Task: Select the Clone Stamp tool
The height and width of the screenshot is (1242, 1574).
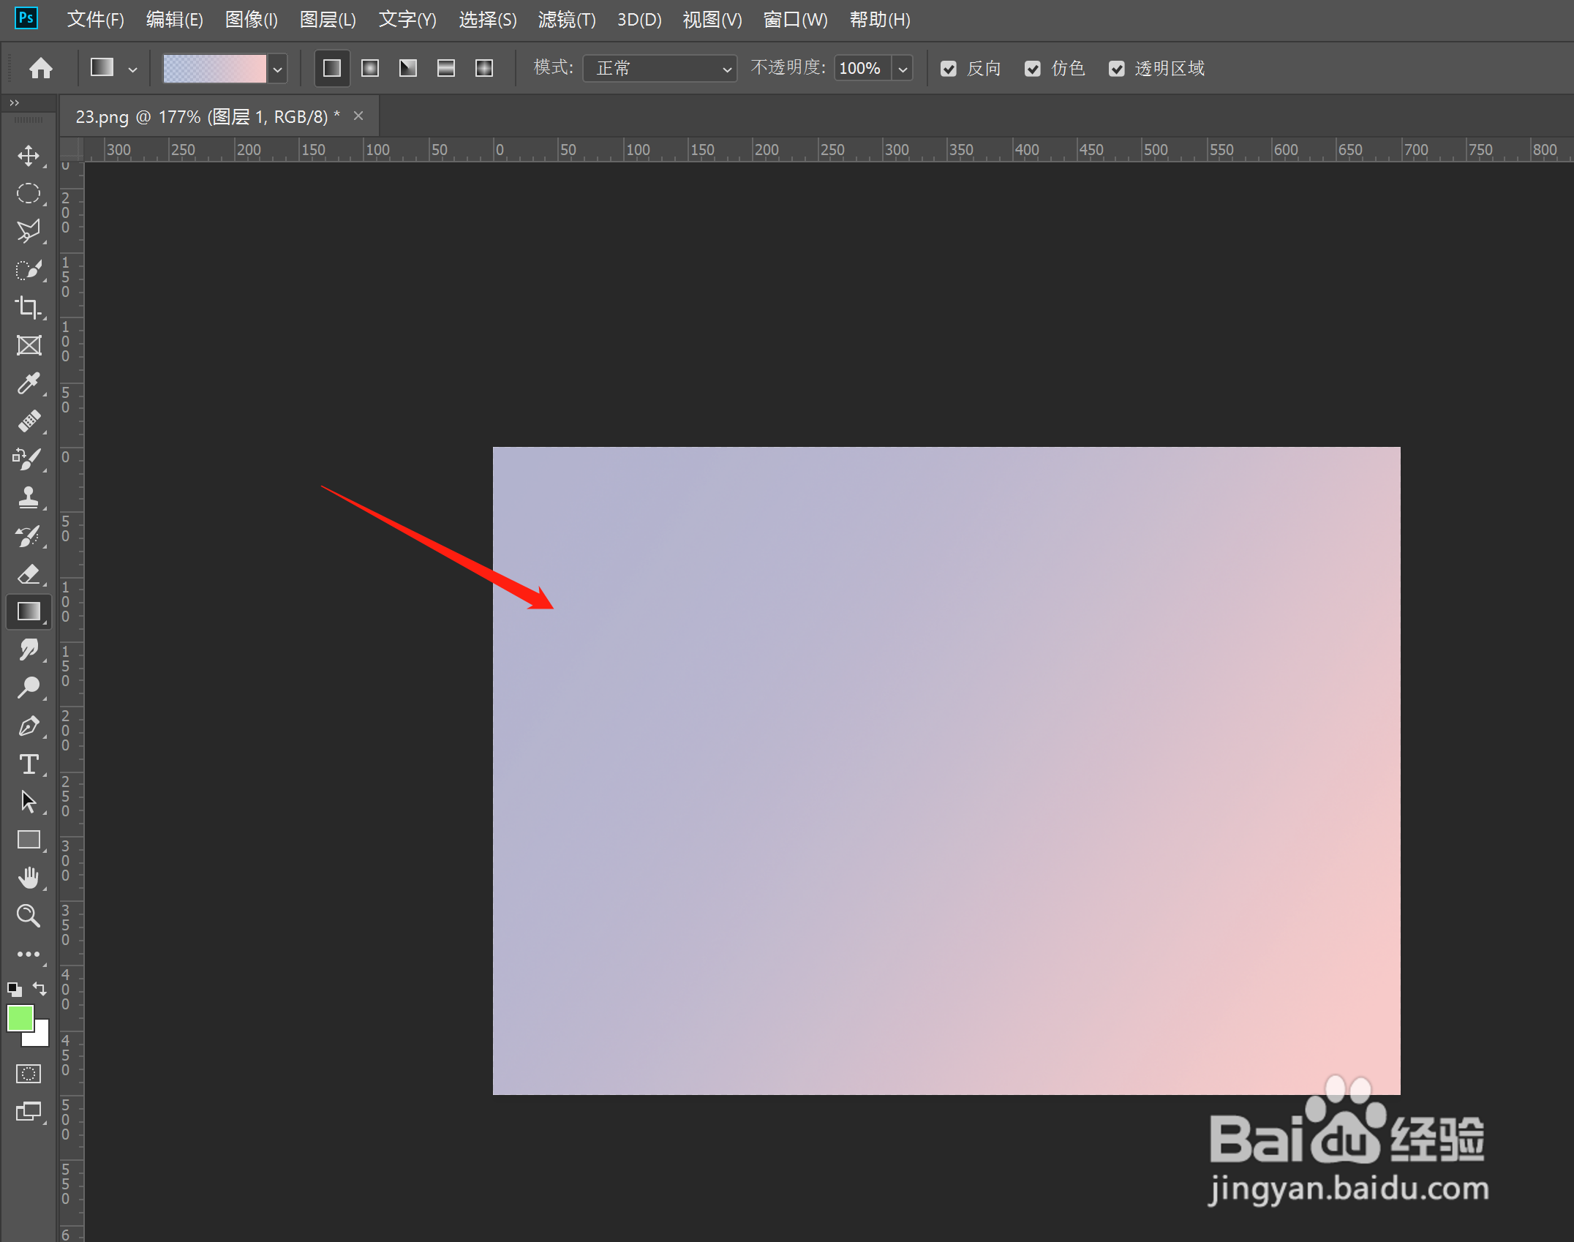Action: tap(29, 497)
